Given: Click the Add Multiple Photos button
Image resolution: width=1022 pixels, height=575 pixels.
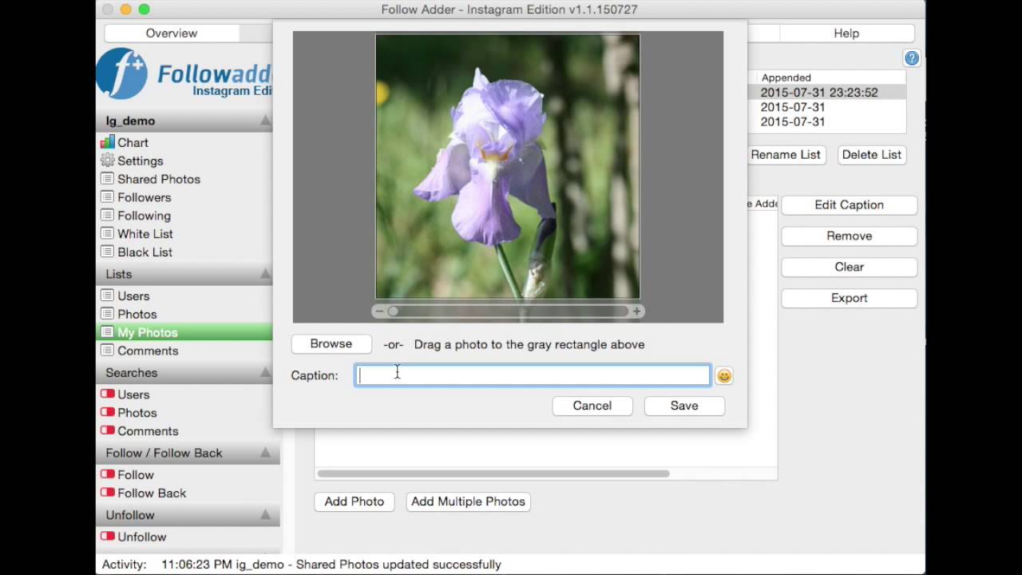Looking at the screenshot, I should 469,502.
